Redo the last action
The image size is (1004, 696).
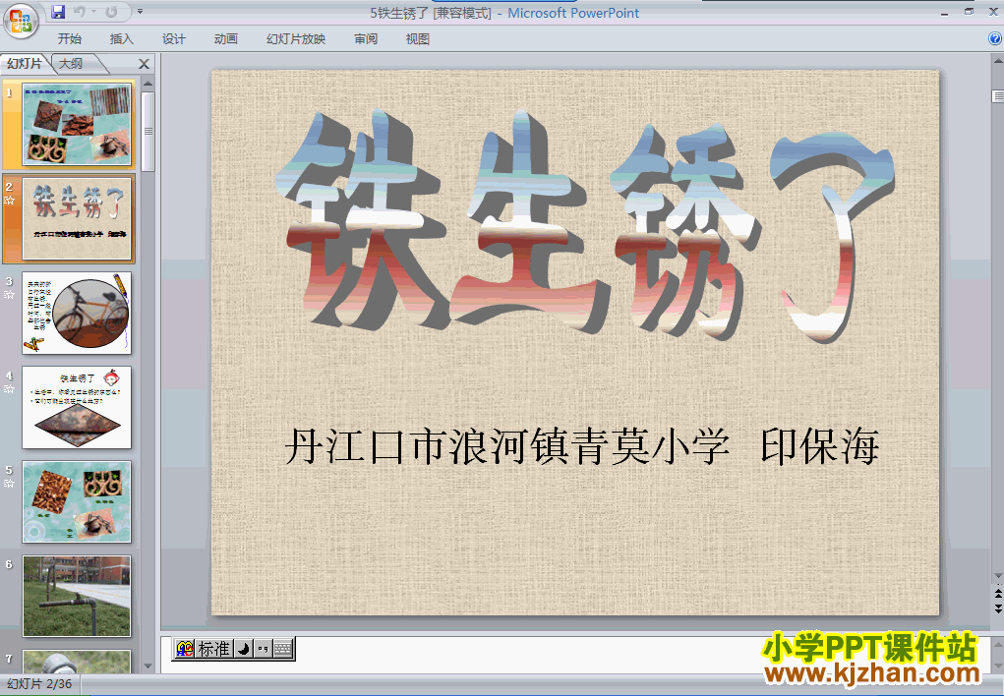point(111,12)
